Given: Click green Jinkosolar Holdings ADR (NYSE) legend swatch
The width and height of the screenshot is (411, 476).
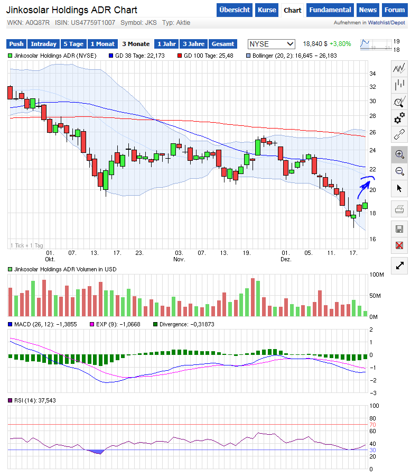Looking at the screenshot, I should (10, 56).
